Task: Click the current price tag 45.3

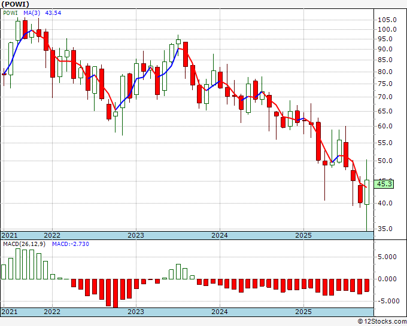Action: click(x=385, y=184)
